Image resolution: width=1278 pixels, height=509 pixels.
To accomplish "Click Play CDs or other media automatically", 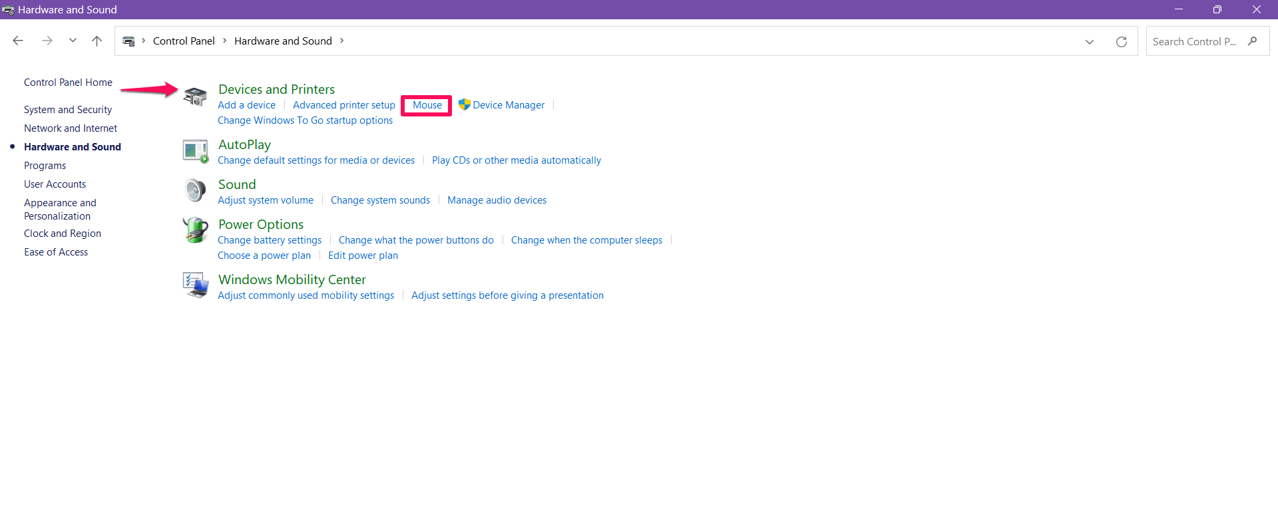I will point(517,160).
